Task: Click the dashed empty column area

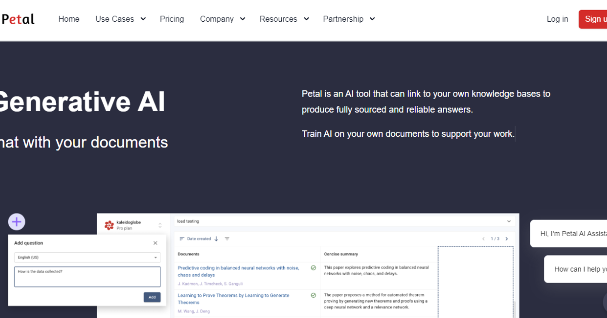Action: pos(475,282)
